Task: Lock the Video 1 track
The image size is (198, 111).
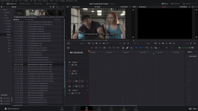Action: coord(69,73)
